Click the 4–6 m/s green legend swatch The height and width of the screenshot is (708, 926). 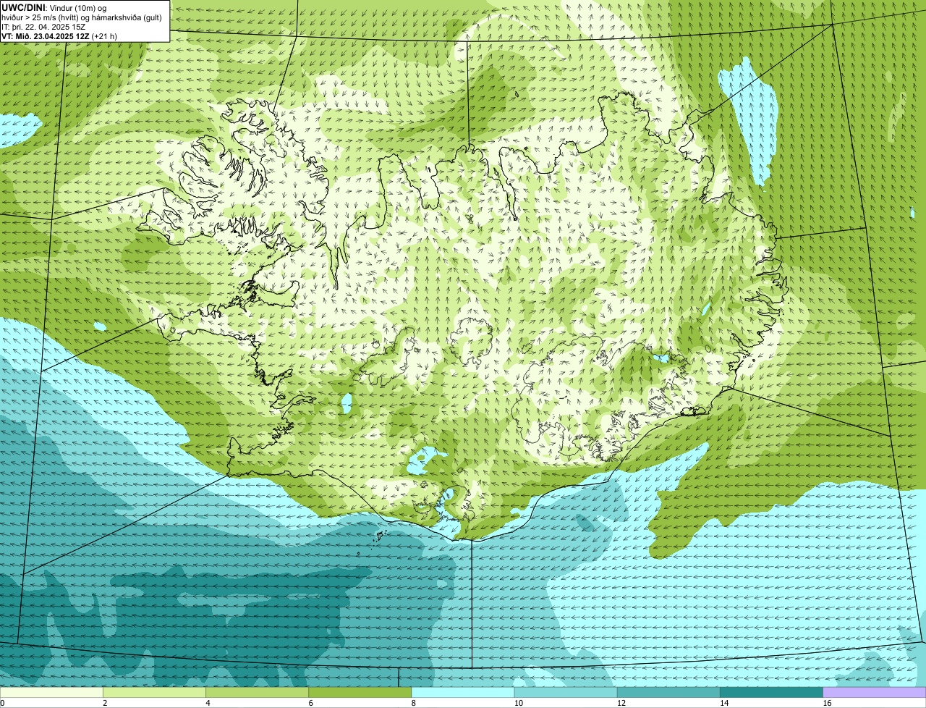point(257,692)
